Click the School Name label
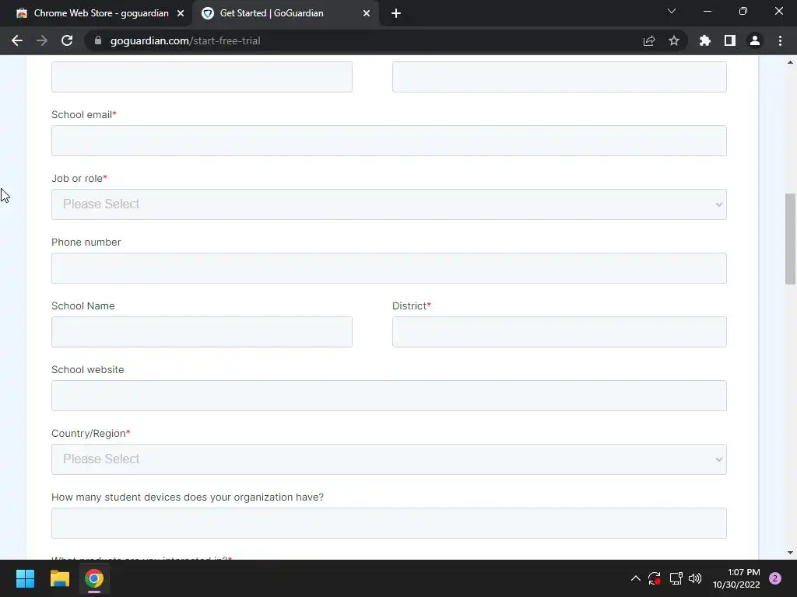Viewport: 797px width, 597px height. point(83,306)
